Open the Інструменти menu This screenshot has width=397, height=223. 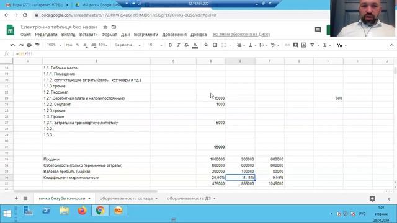tap(146, 35)
